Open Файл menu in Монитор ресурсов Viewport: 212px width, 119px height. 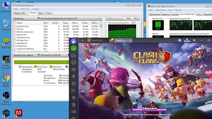16,9
